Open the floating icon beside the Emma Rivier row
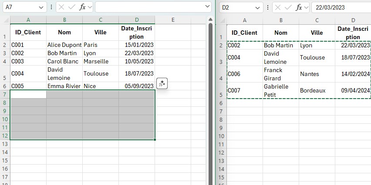This screenshot has width=371, height=185. click(162, 83)
